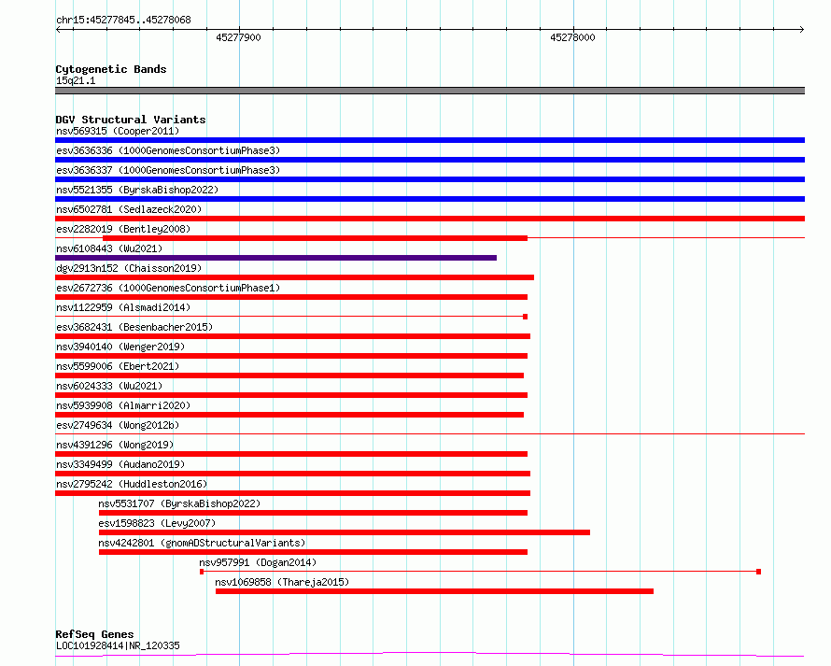Click the nsv5939908 red variant bar

point(289,415)
